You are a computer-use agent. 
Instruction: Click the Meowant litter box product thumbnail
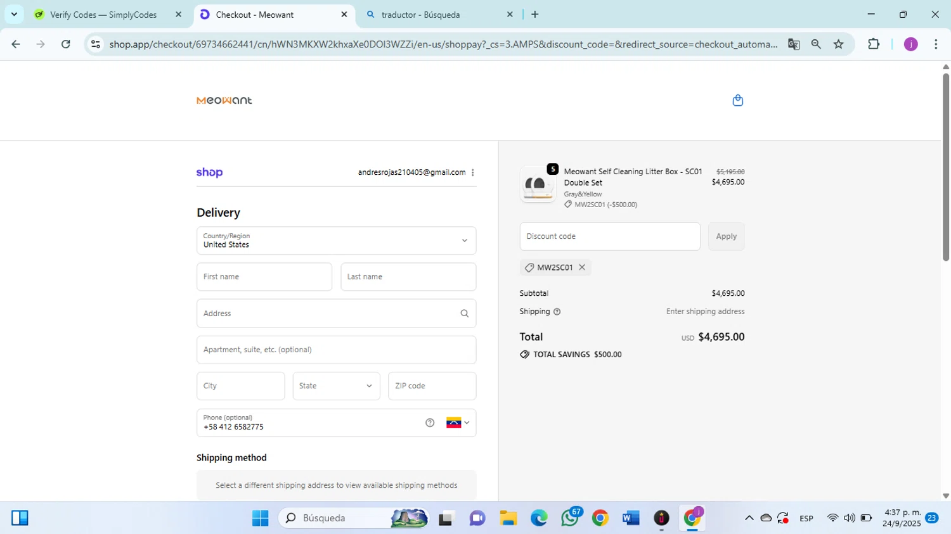(538, 184)
